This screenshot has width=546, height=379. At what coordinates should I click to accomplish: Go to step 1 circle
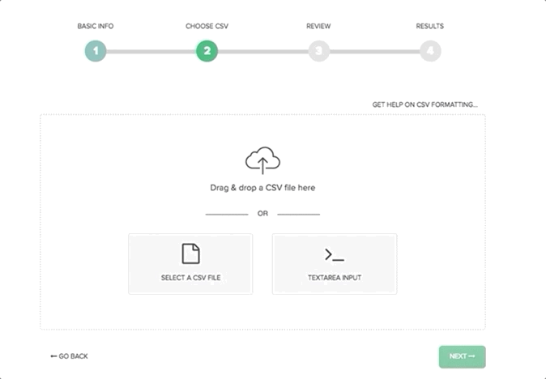95,51
